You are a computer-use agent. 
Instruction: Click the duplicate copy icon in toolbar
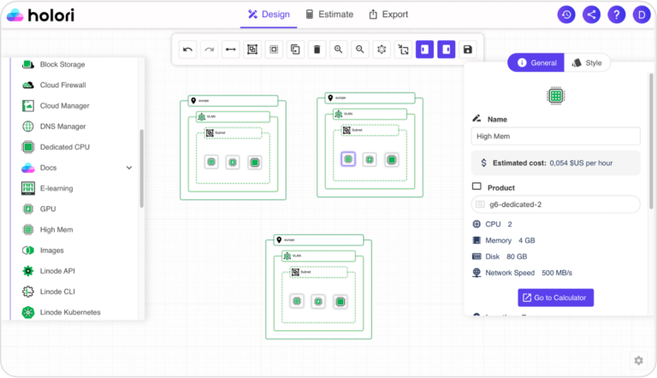[x=295, y=50]
